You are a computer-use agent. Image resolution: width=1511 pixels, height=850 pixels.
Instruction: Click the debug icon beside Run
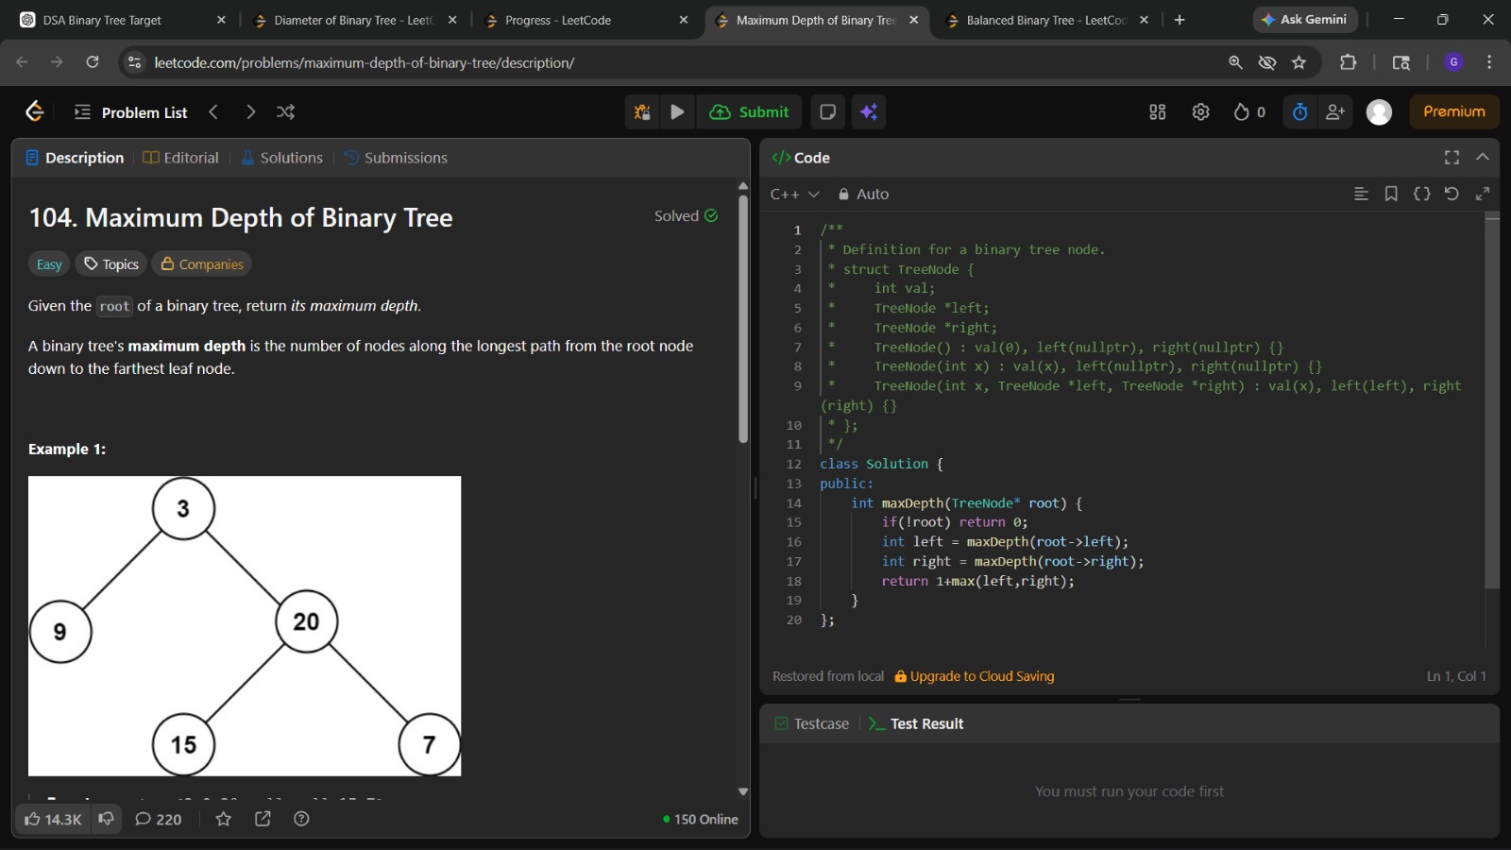click(642, 112)
